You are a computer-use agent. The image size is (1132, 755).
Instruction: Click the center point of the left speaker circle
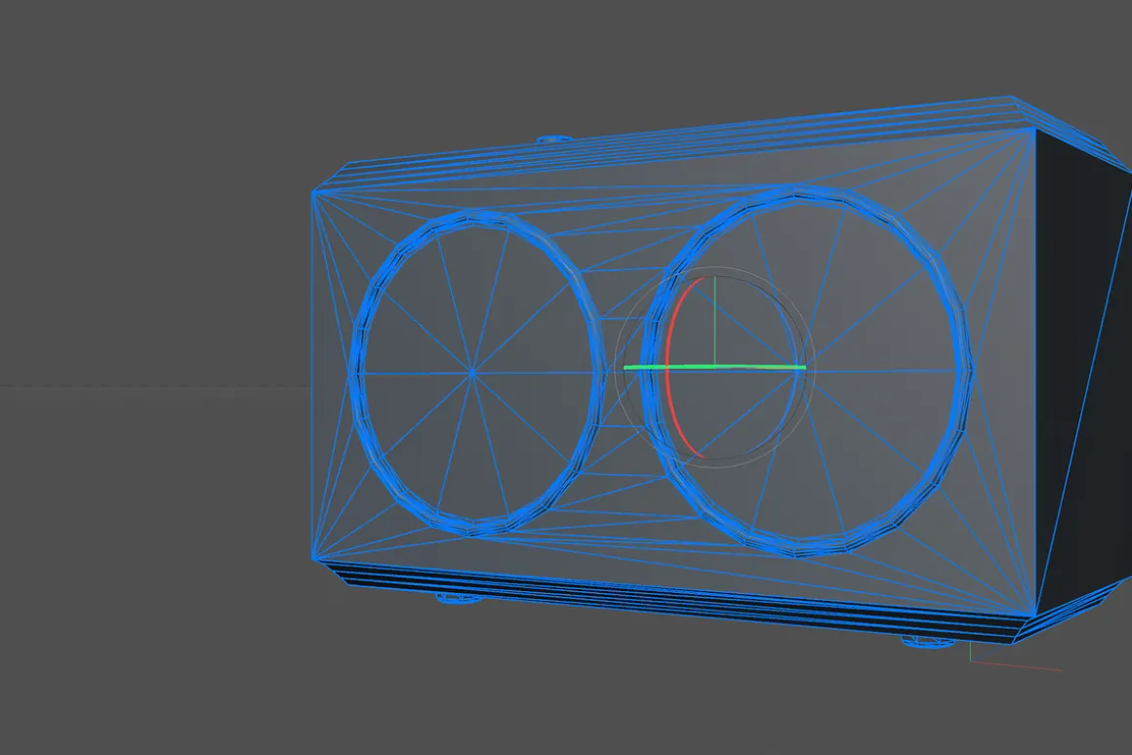pos(472,374)
